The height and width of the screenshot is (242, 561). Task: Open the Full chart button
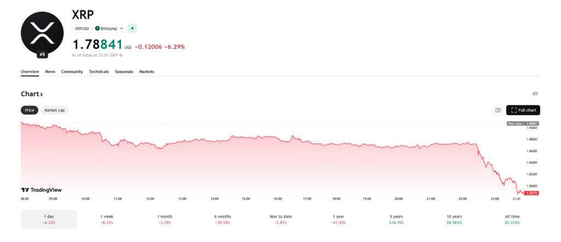click(523, 110)
